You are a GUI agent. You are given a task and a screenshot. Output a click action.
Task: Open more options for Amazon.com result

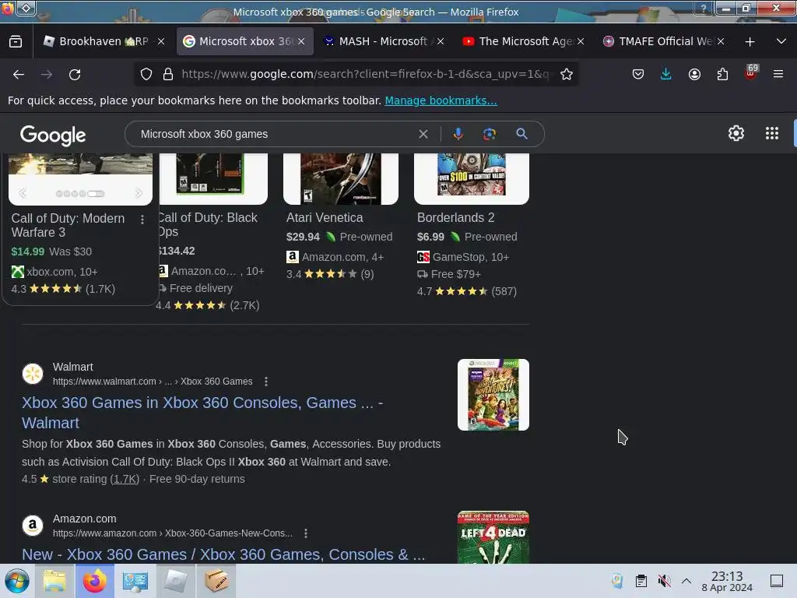coord(305,533)
